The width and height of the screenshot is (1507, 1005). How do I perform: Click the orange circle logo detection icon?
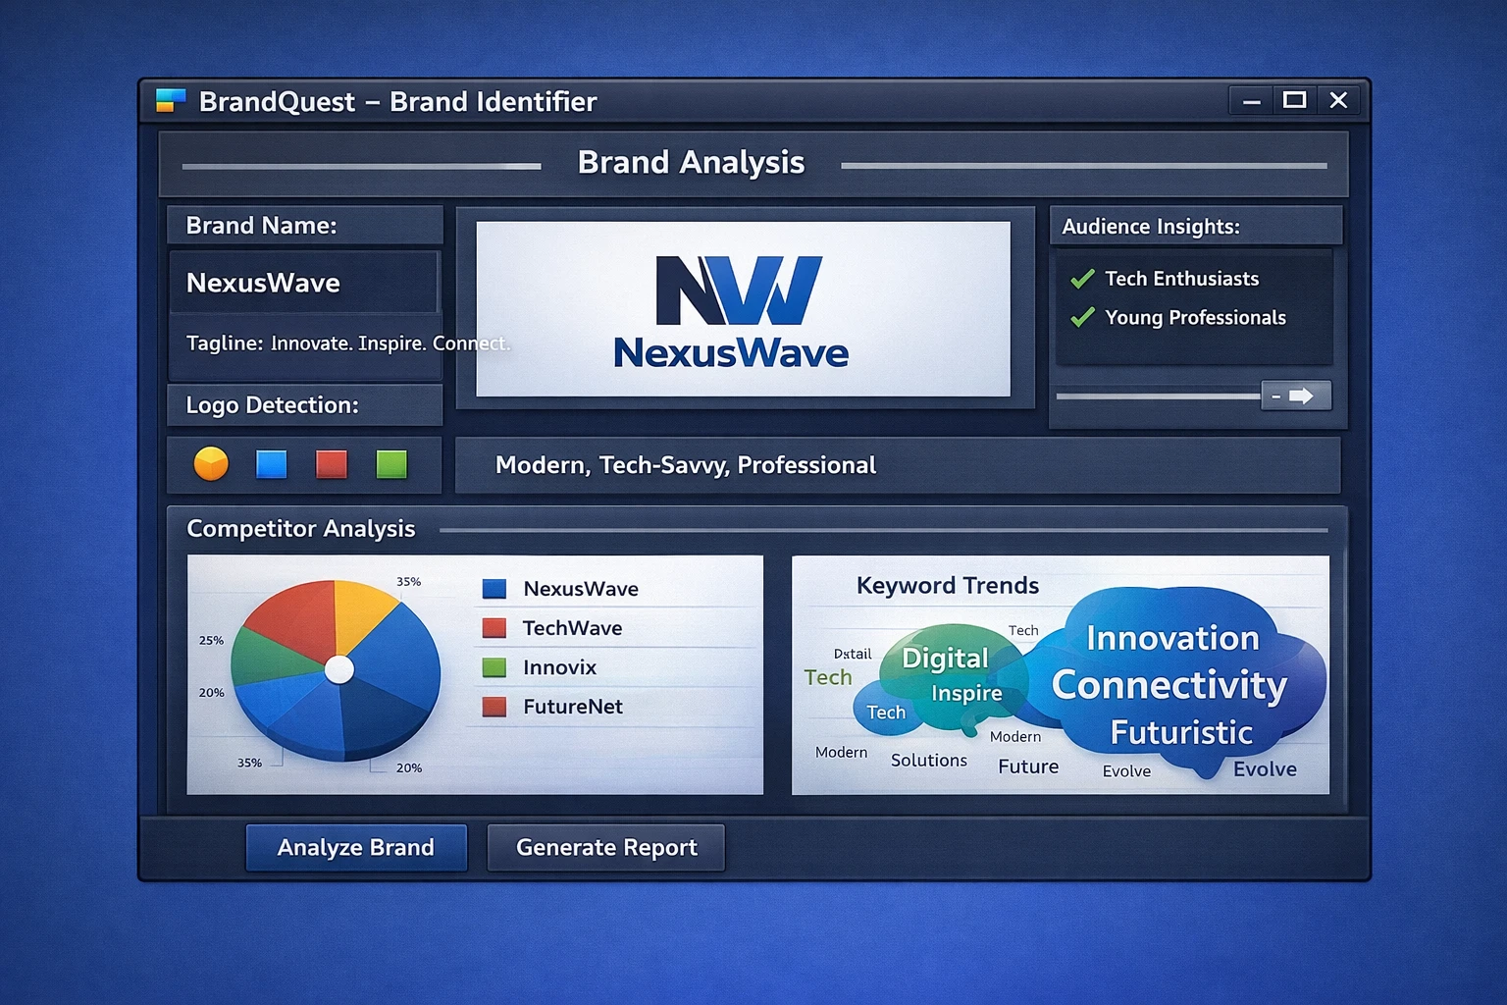pos(211,463)
